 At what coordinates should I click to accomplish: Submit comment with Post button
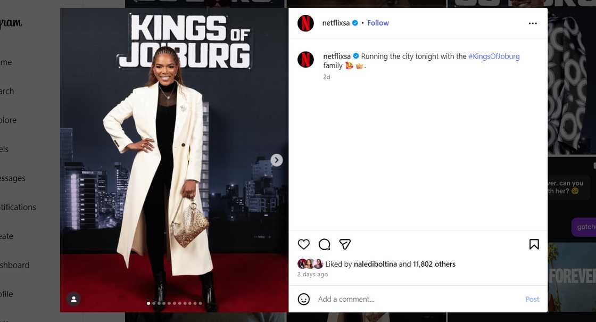532,299
